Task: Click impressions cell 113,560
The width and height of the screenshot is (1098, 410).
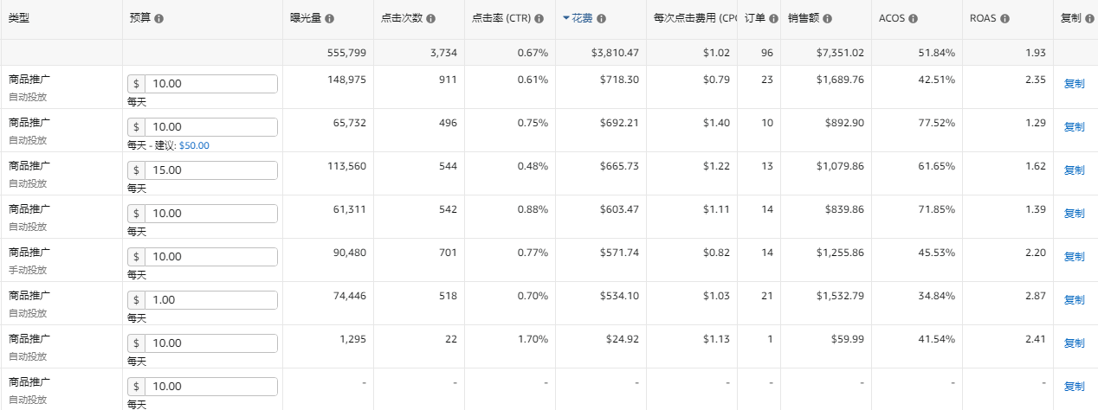Action: (346, 166)
